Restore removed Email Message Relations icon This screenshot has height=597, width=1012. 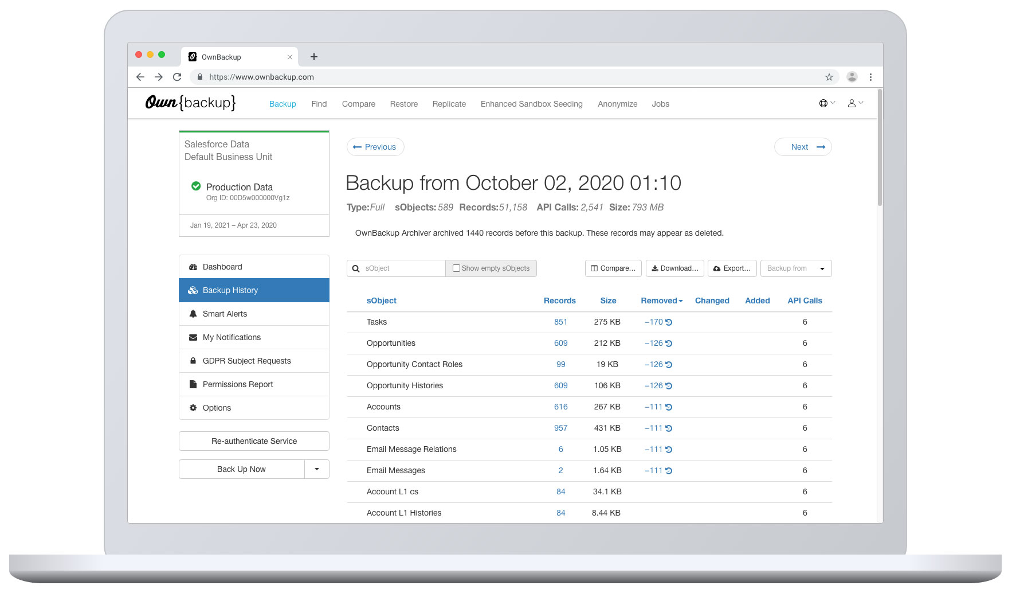[669, 450]
